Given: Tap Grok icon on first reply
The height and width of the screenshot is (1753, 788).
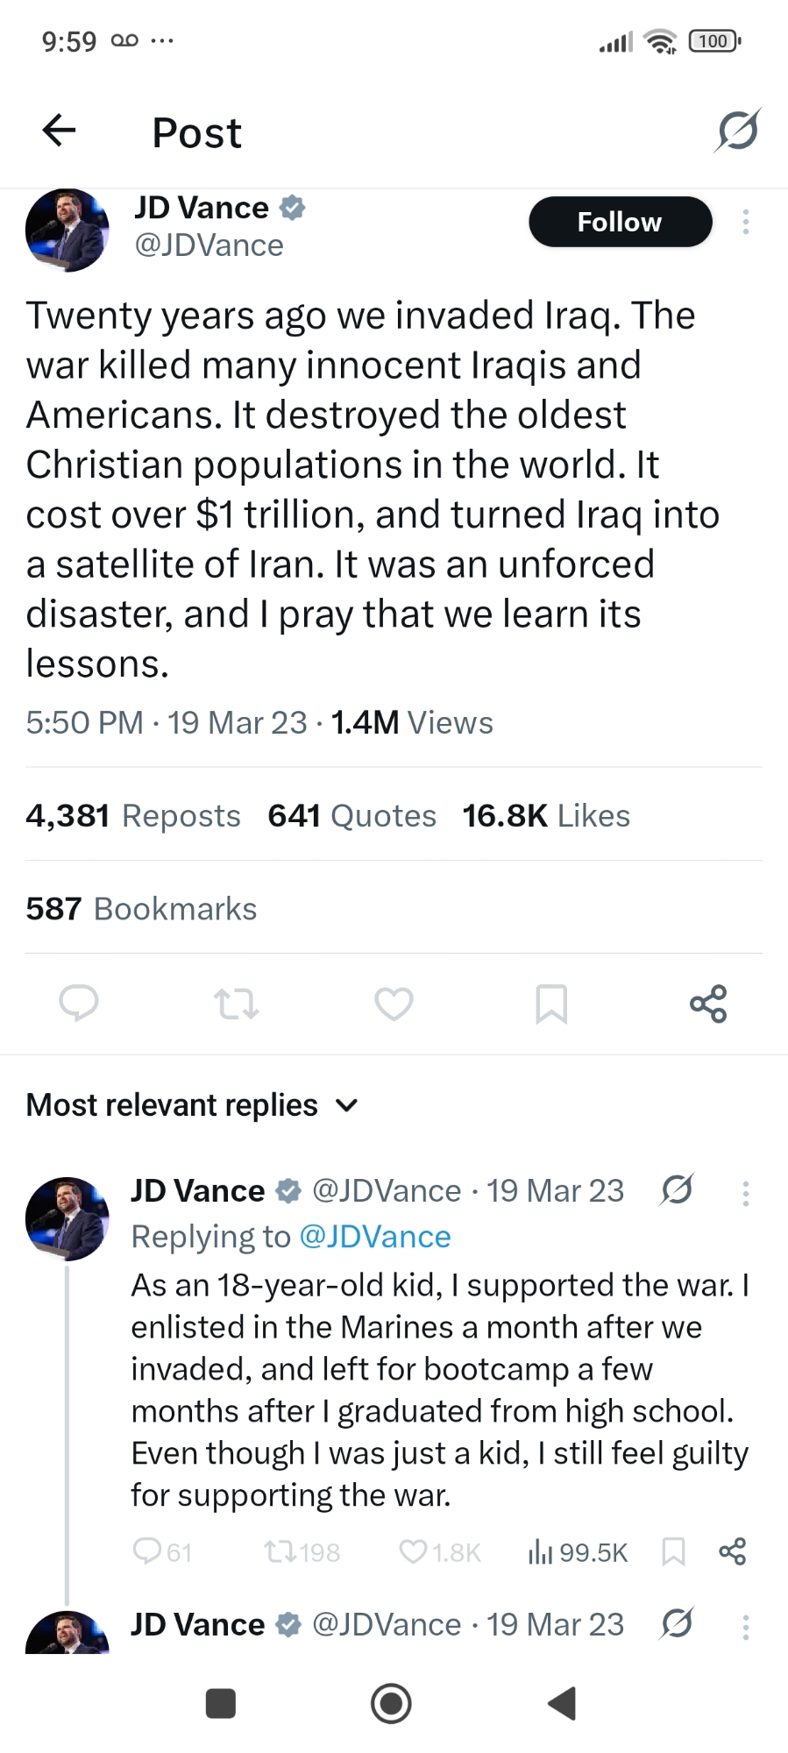Looking at the screenshot, I should coord(677,1190).
